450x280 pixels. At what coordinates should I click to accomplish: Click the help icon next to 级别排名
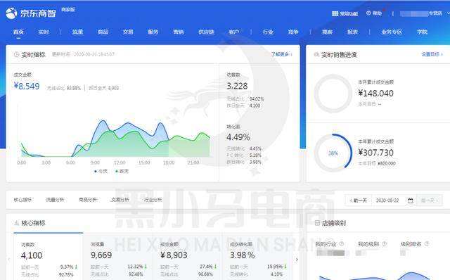(x=427, y=244)
